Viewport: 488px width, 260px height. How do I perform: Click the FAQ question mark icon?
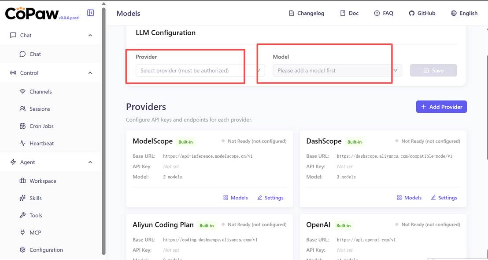(x=377, y=13)
